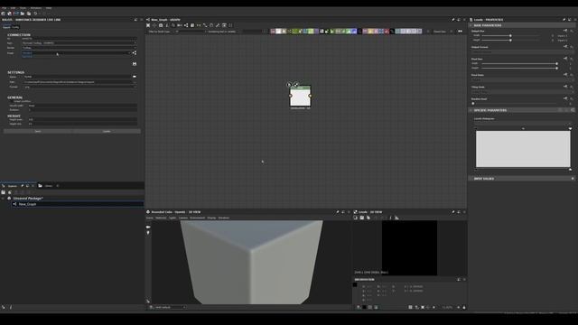This screenshot has width=578, height=325.
Task: Open the Materials menu in the 3D View
Action: (x=161, y=218)
